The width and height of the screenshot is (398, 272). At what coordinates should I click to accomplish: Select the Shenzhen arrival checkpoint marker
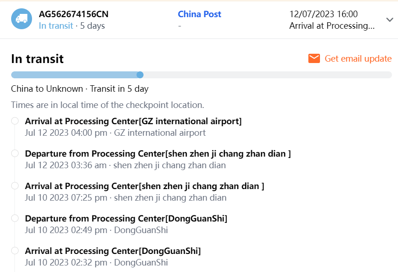click(x=15, y=186)
